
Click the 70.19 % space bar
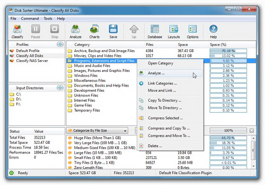[x=228, y=51]
